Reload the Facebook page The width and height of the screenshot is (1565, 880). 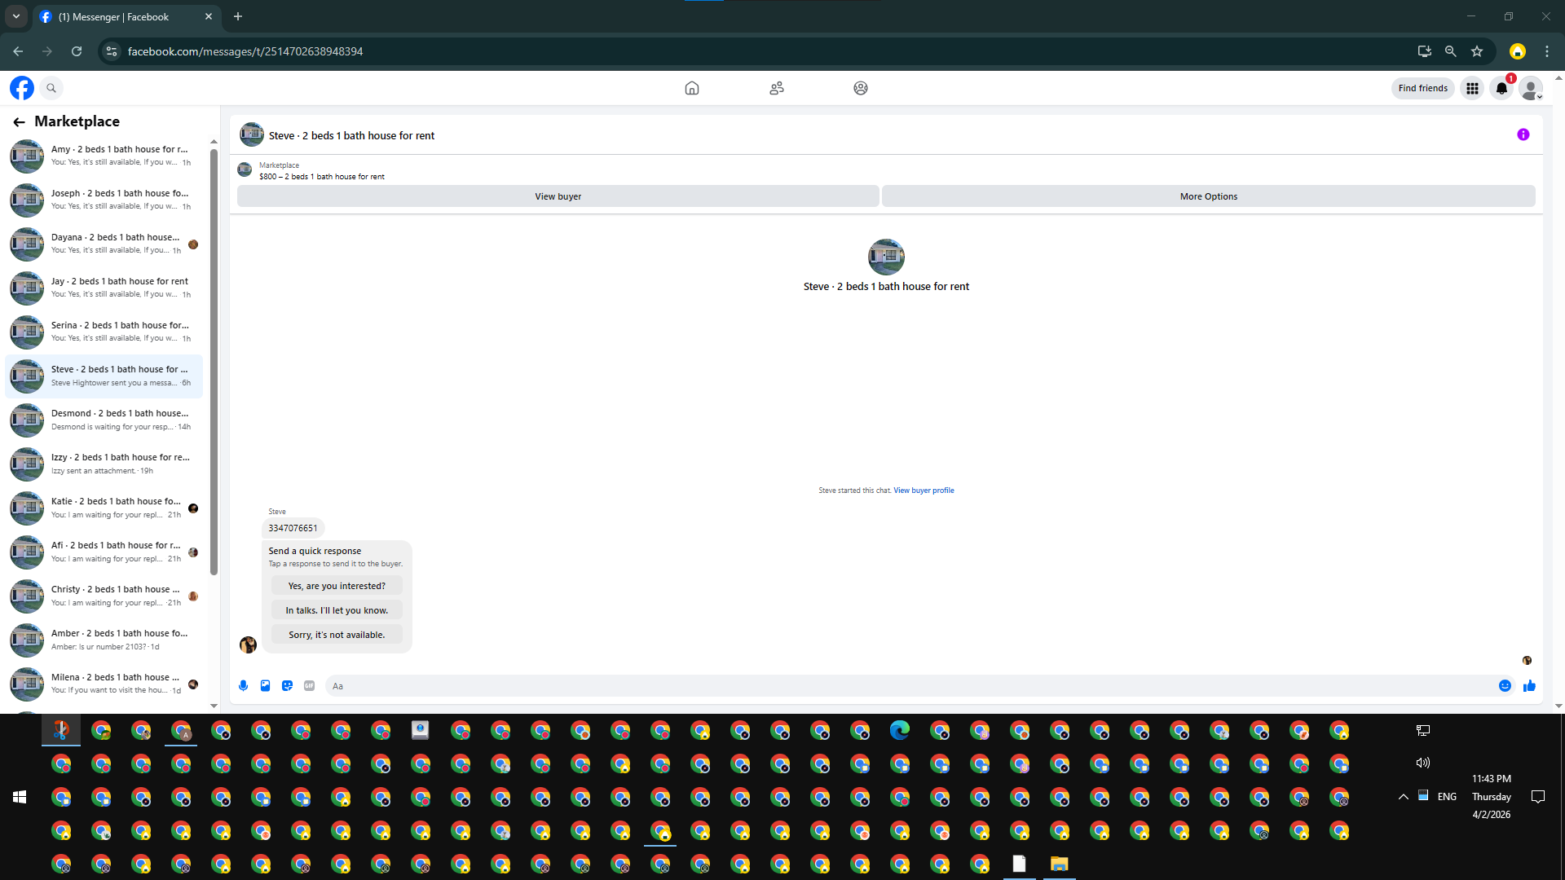[x=77, y=51]
